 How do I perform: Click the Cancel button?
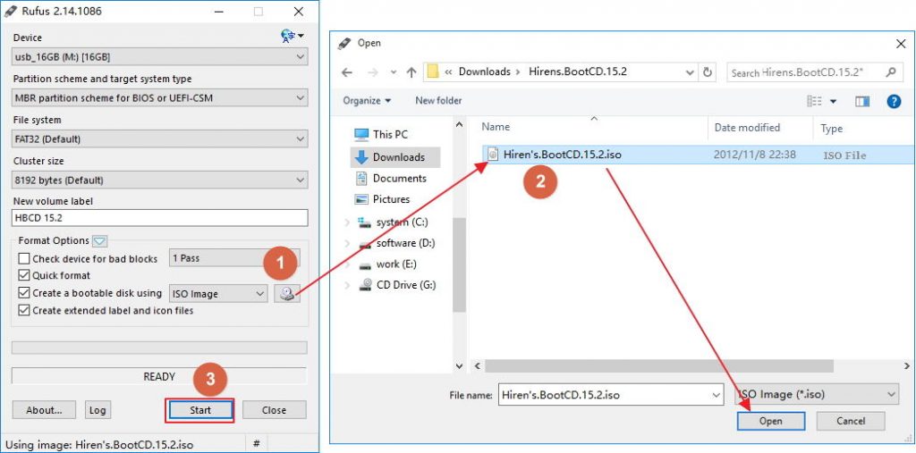pyautogui.click(x=851, y=421)
